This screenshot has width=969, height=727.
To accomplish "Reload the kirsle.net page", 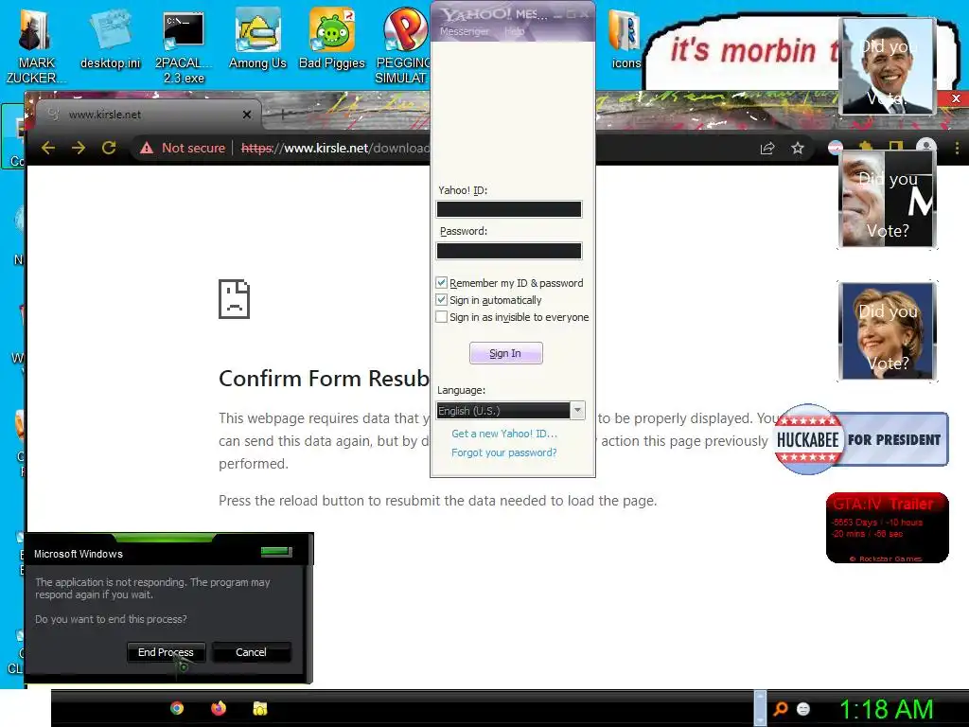I will pos(109,148).
